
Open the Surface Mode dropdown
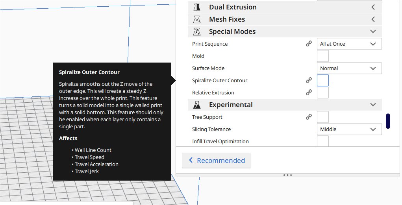click(x=349, y=68)
